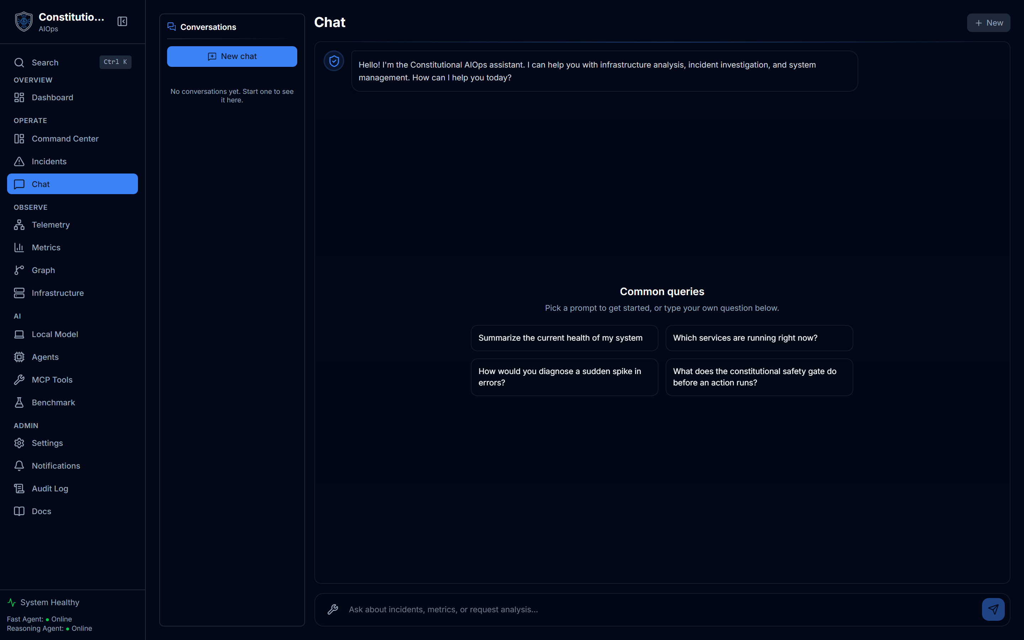The height and width of the screenshot is (640, 1024).
Task: Click the paper-plane send icon
Action: click(993, 609)
